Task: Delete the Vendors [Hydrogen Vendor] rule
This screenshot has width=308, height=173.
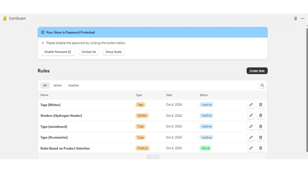Action: 261,116
